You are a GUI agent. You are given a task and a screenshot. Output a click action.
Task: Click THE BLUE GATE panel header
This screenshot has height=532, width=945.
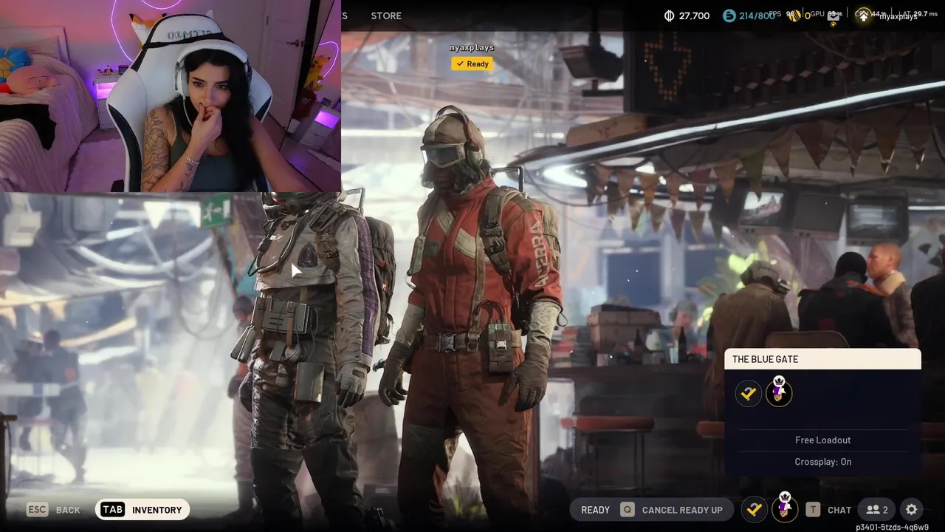[x=822, y=359]
